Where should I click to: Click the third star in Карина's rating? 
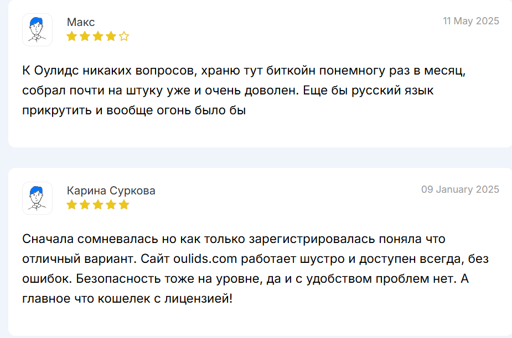click(x=98, y=205)
